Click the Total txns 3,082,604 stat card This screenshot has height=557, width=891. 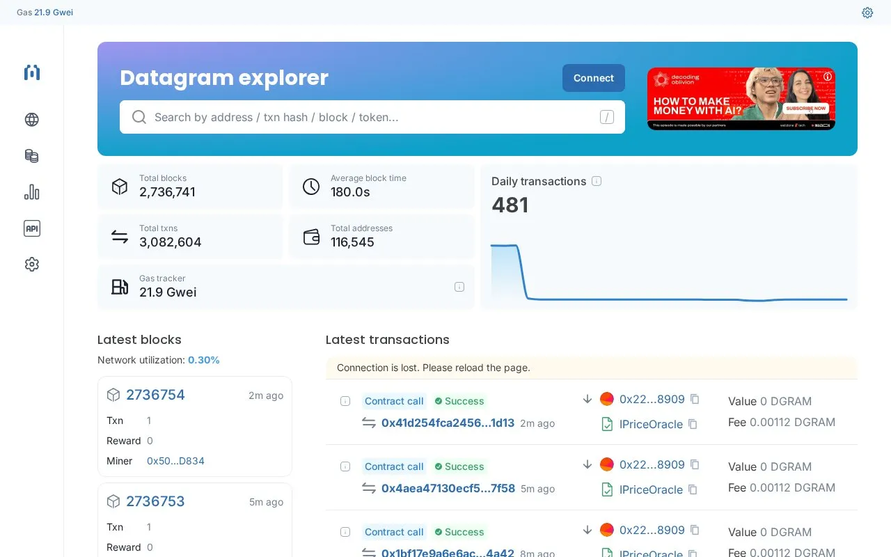pyautogui.click(x=190, y=237)
